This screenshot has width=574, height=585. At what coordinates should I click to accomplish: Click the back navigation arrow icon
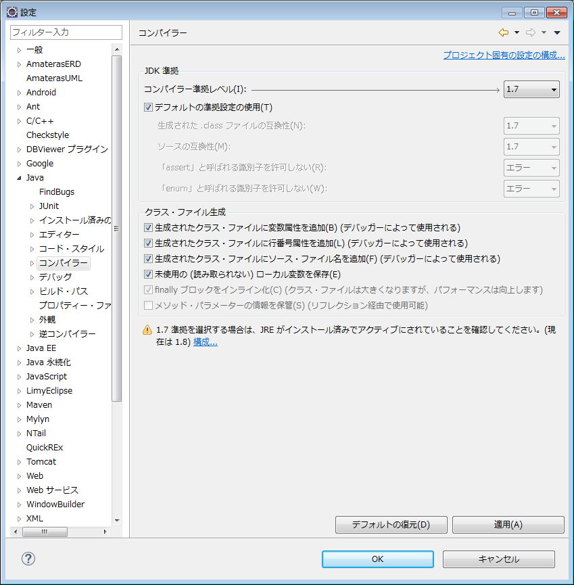pyautogui.click(x=503, y=33)
